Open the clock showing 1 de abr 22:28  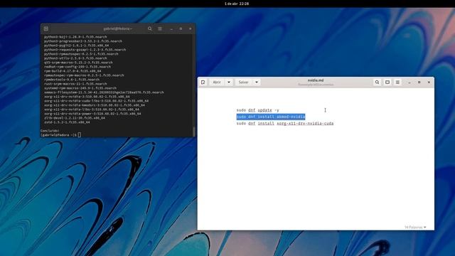(x=237, y=4)
